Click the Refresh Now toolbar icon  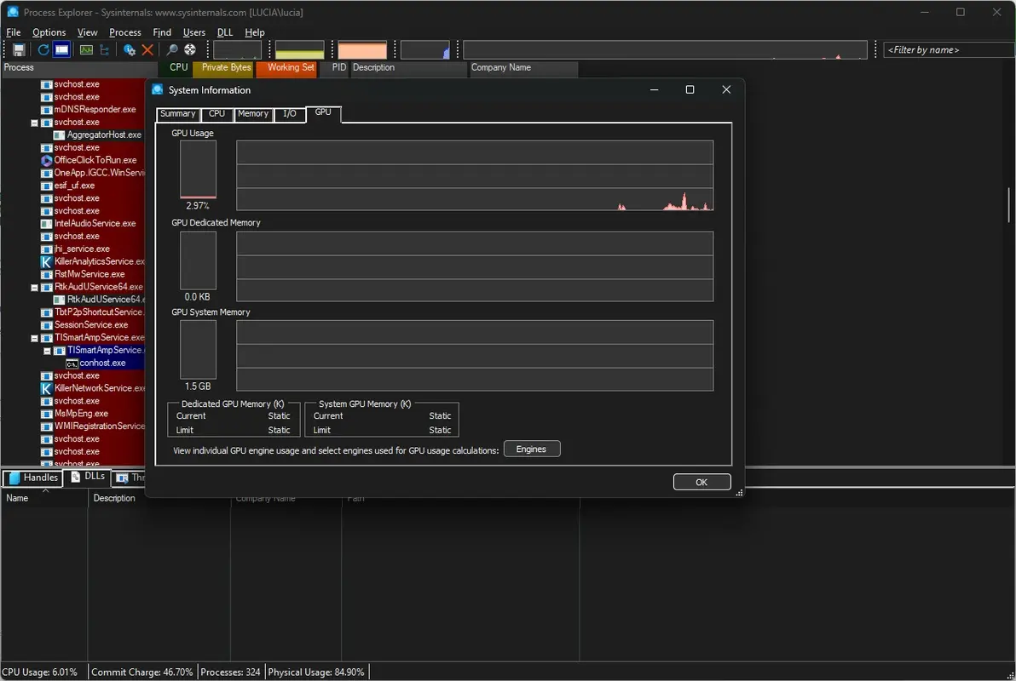(x=43, y=50)
